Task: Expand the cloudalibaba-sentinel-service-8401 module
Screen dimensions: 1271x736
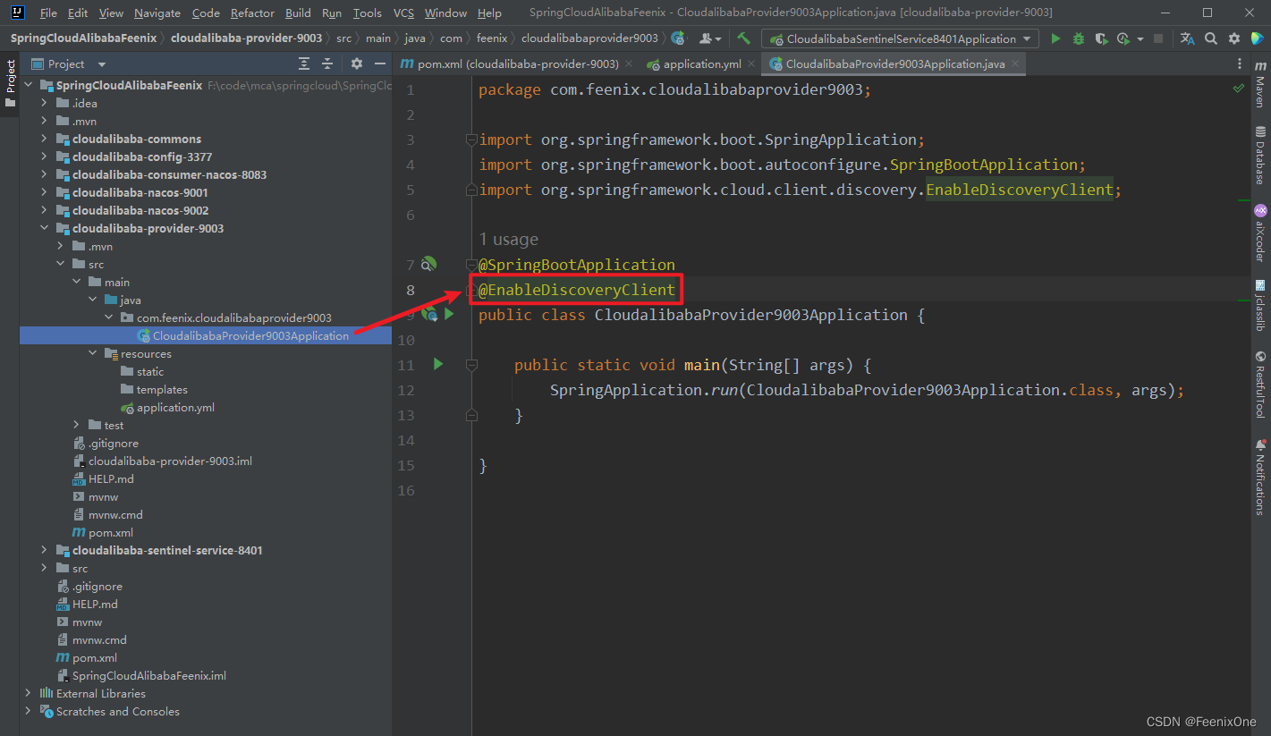Action: [46, 550]
